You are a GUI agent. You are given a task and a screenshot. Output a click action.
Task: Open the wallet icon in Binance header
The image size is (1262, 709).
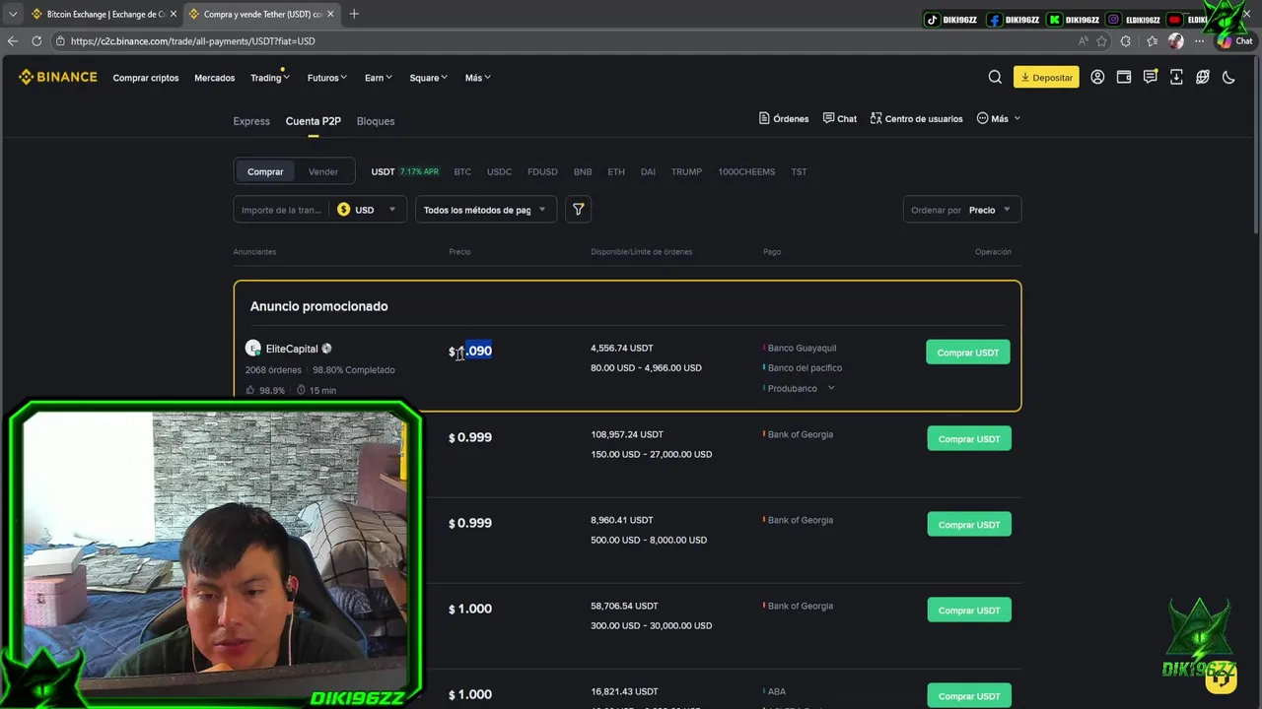click(x=1124, y=77)
